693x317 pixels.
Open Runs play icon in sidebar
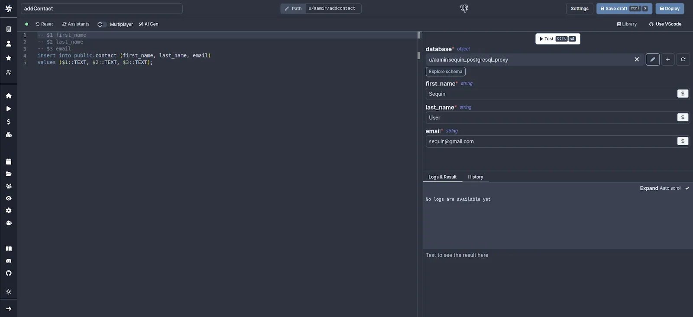[x=9, y=109]
